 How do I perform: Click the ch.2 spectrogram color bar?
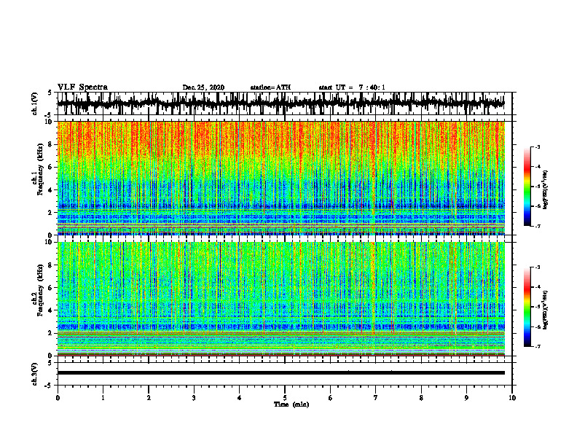tap(527, 307)
